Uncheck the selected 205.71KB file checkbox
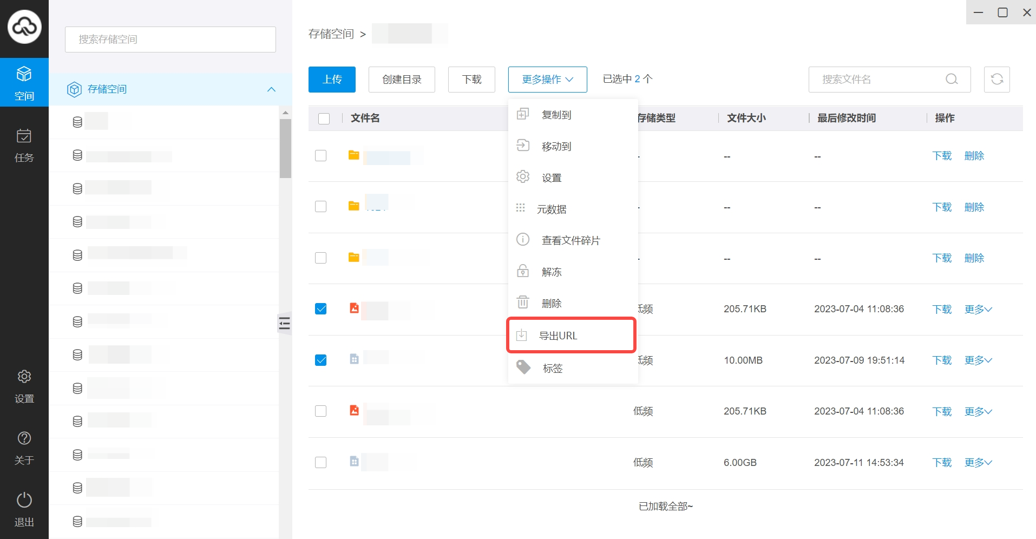Image resolution: width=1036 pixels, height=539 pixels. [321, 309]
